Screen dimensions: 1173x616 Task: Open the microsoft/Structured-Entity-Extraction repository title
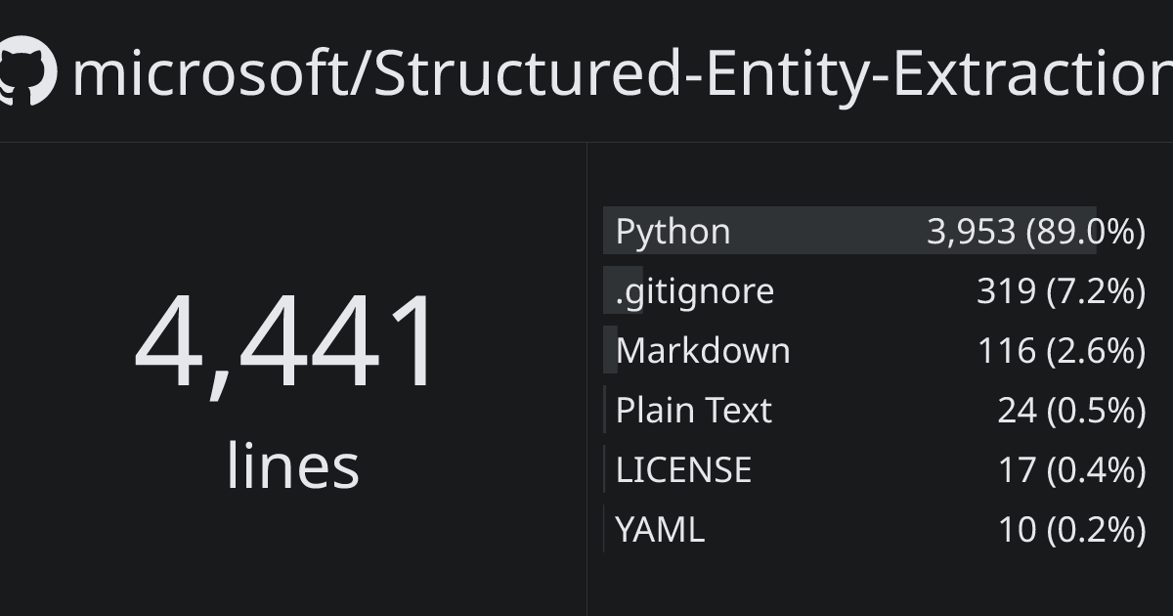tap(622, 73)
